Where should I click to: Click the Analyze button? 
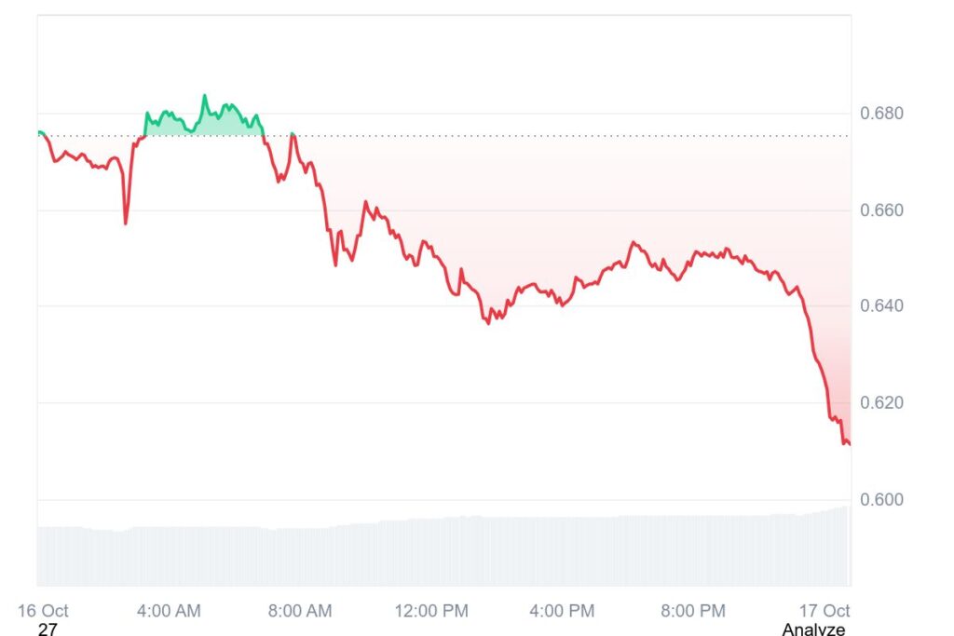click(813, 629)
